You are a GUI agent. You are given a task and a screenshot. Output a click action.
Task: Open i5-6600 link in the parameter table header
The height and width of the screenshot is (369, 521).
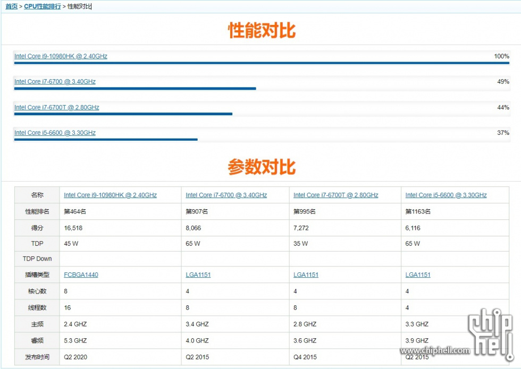click(446, 195)
